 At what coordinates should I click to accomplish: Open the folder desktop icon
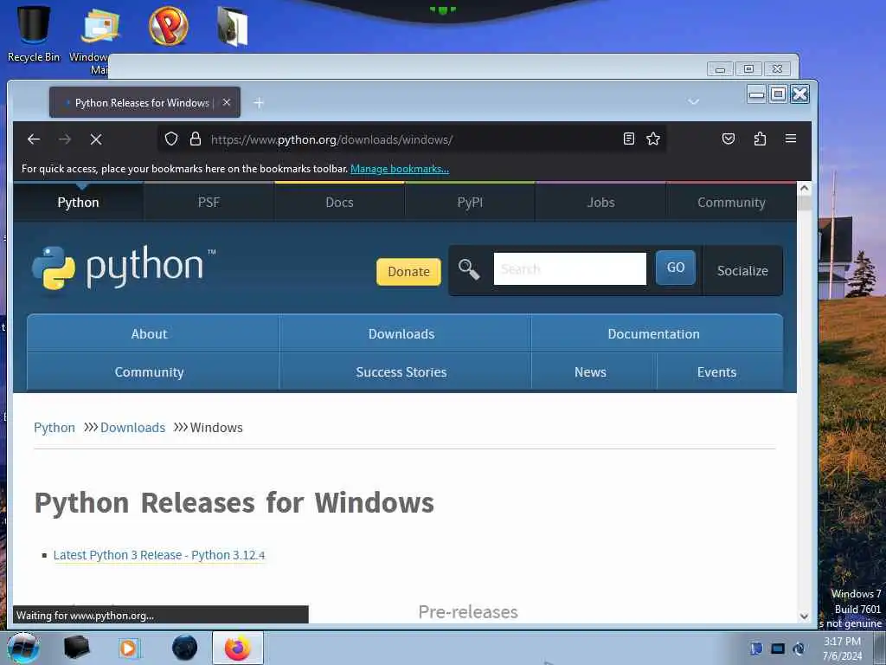click(x=233, y=26)
